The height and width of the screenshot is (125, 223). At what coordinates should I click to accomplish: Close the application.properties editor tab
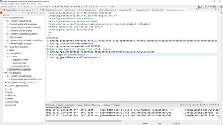point(185,10)
